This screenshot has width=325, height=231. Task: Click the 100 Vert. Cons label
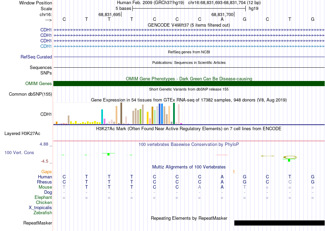[19, 152]
